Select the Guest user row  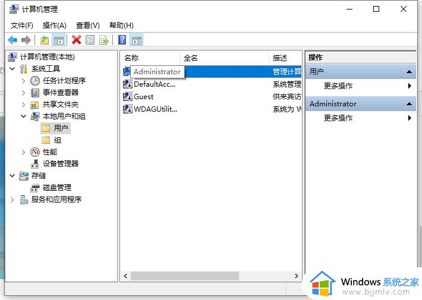click(212, 97)
